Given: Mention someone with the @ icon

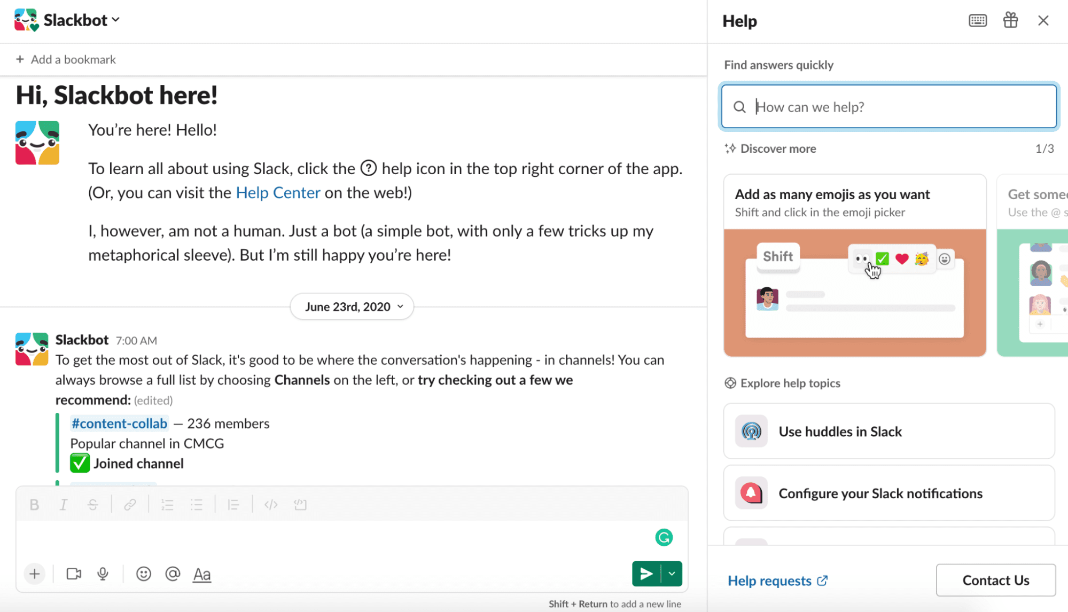Looking at the screenshot, I should coord(173,574).
